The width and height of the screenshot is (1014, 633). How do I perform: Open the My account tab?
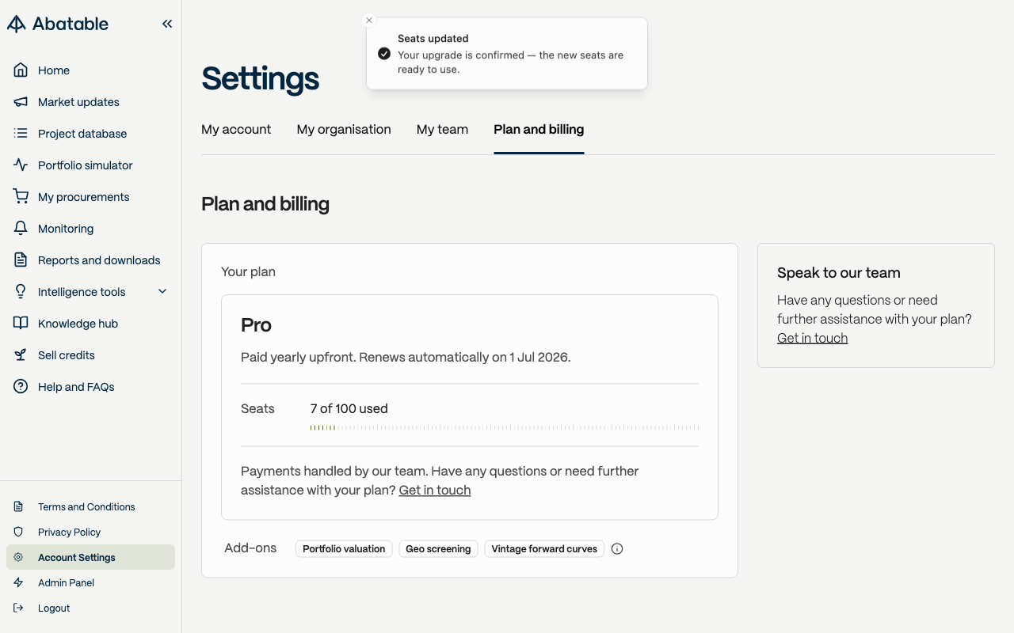point(236,130)
